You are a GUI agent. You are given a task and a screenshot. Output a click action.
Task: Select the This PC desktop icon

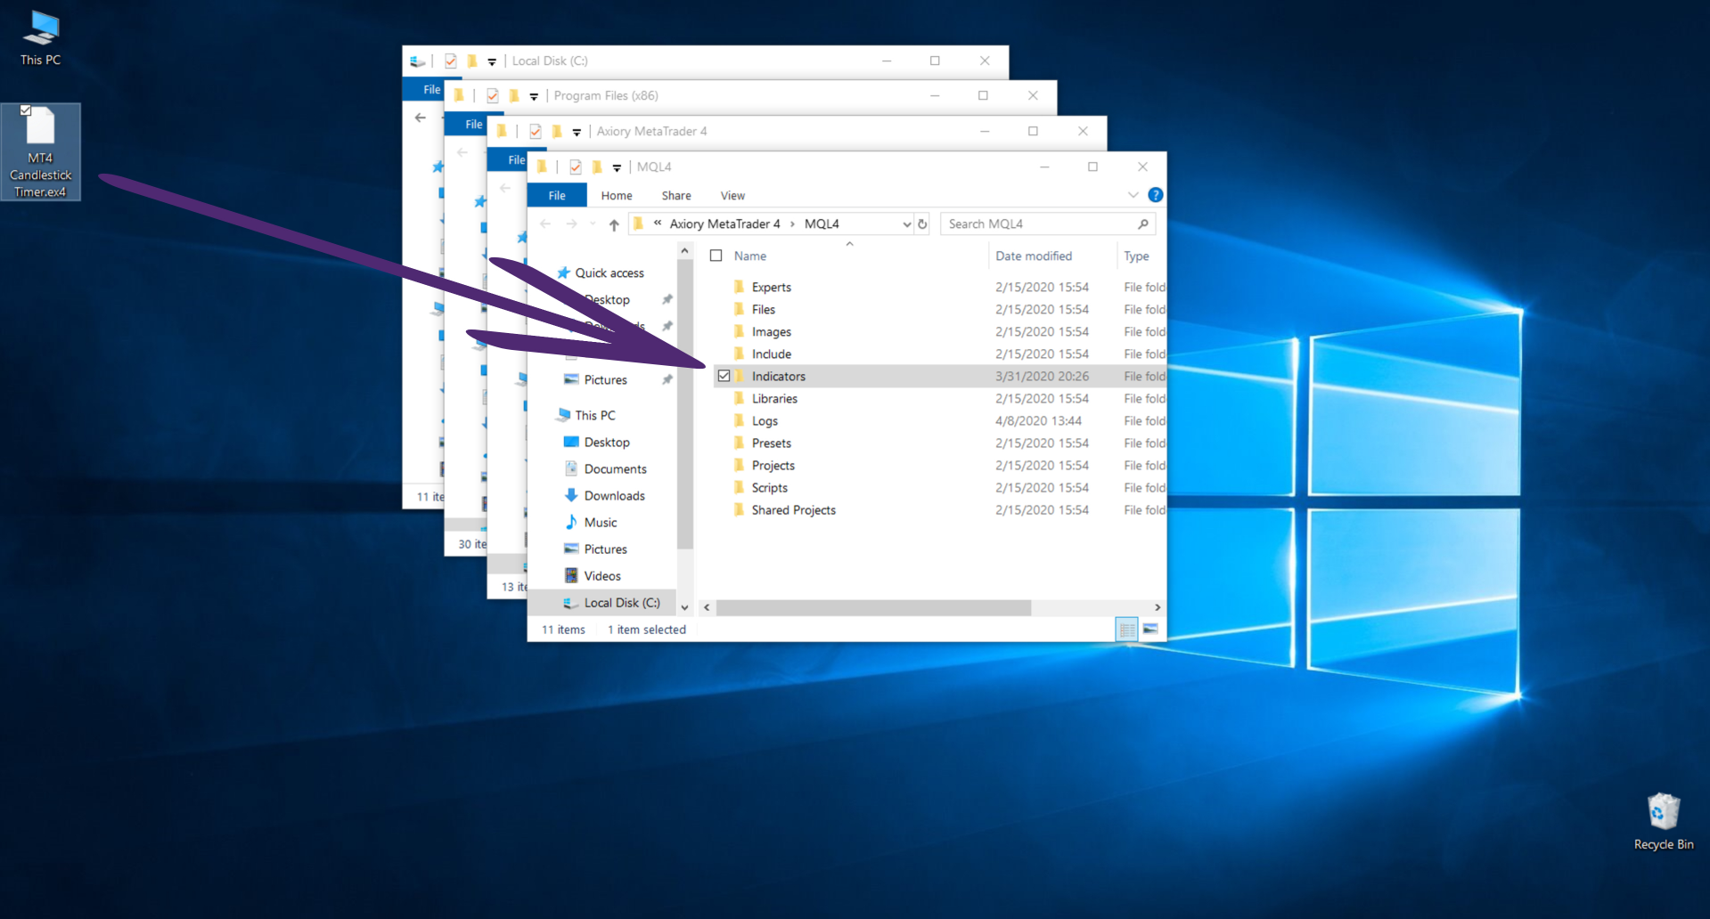[41, 38]
